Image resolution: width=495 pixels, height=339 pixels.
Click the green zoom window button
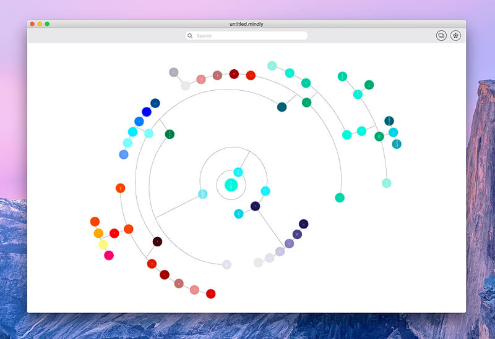pyautogui.click(x=48, y=24)
